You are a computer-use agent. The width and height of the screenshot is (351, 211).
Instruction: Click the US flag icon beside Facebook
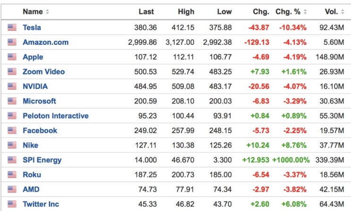point(12,130)
